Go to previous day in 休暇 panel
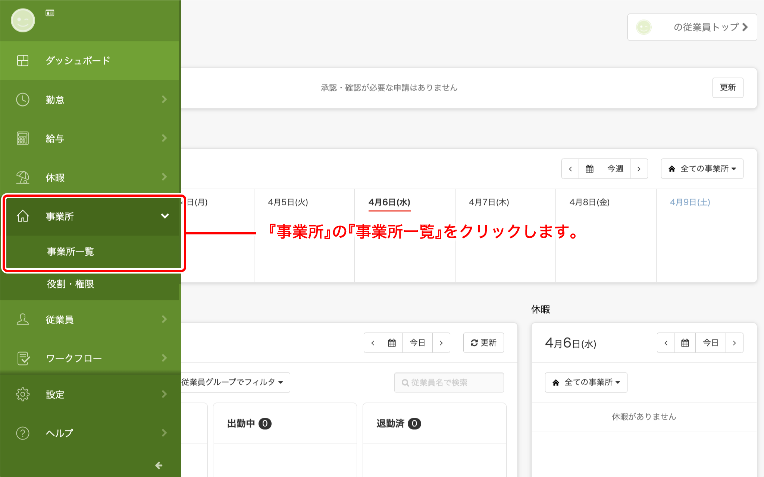Viewport: 764px width, 477px height. (x=666, y=343)
